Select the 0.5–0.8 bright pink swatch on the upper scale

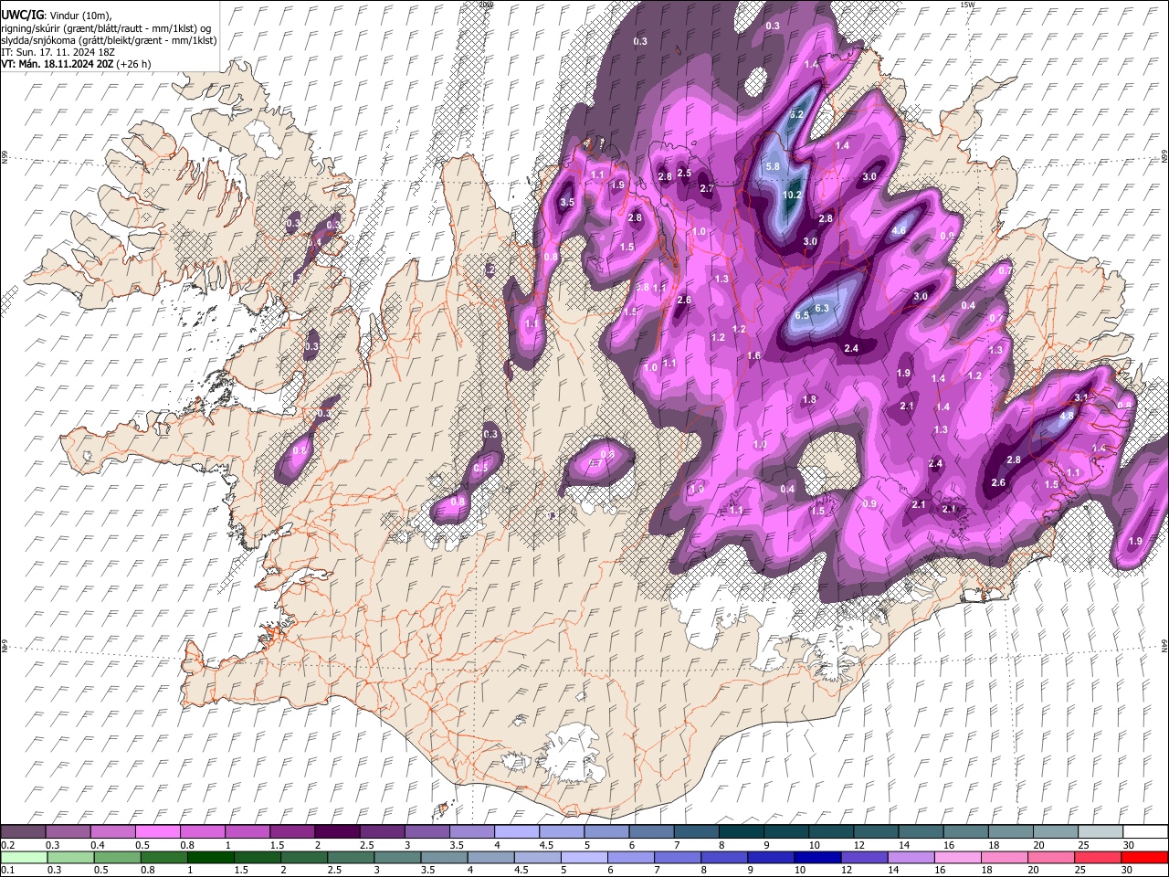click(x=157, y=832)
